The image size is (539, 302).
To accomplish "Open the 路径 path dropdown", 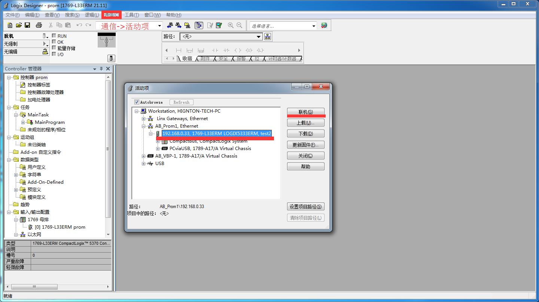I will tap(259, 36).
